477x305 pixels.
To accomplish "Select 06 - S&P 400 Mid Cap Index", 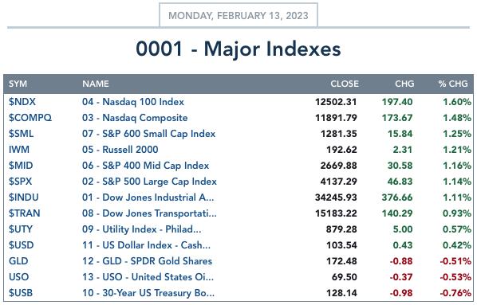I will [146, 166].
